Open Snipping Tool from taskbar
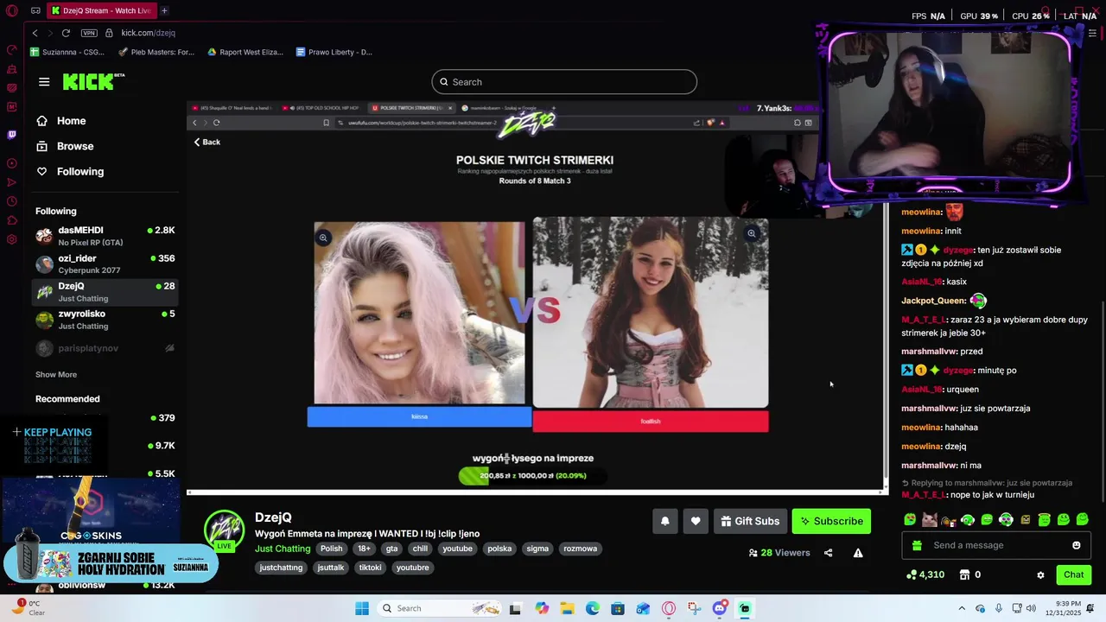This screenshot has width=1106, height=622. [x=694, y=608]
